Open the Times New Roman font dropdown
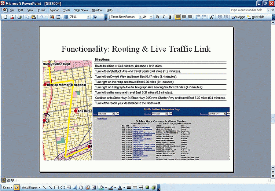The height and width of the screenshot is (191, 275). coord(140,17)
